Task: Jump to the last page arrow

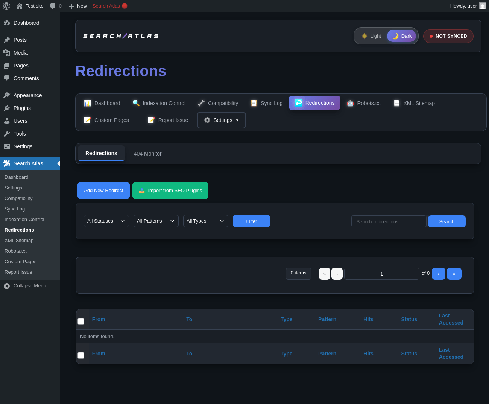Action: (454, 274)
